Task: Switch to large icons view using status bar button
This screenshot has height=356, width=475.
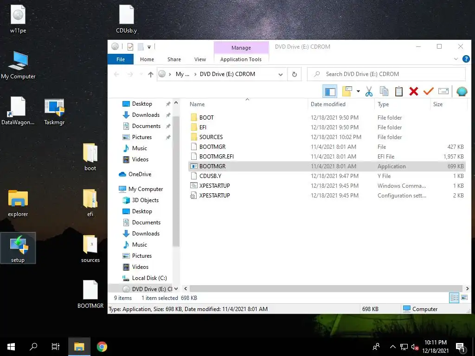Action: (x=464, y=298)
